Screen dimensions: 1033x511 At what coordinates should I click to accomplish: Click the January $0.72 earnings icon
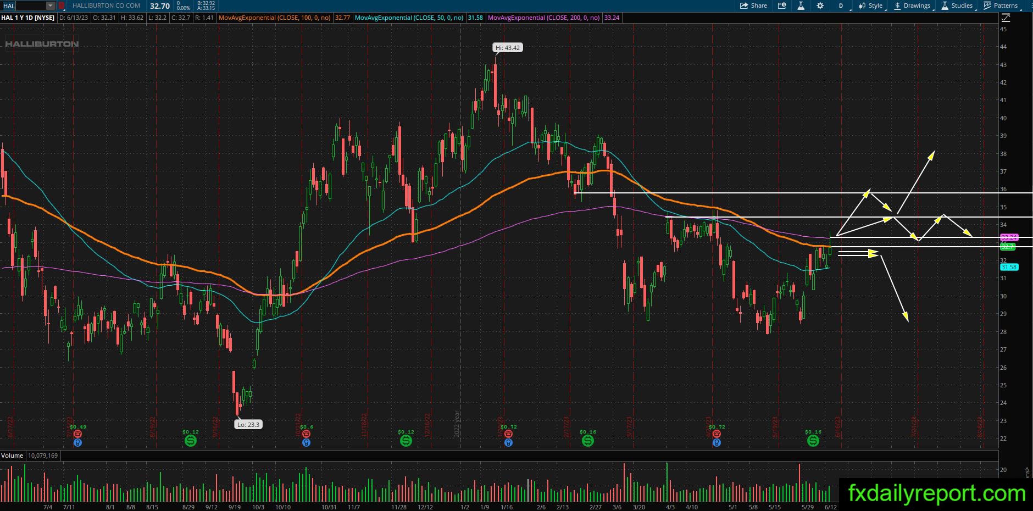click(508, 434)
